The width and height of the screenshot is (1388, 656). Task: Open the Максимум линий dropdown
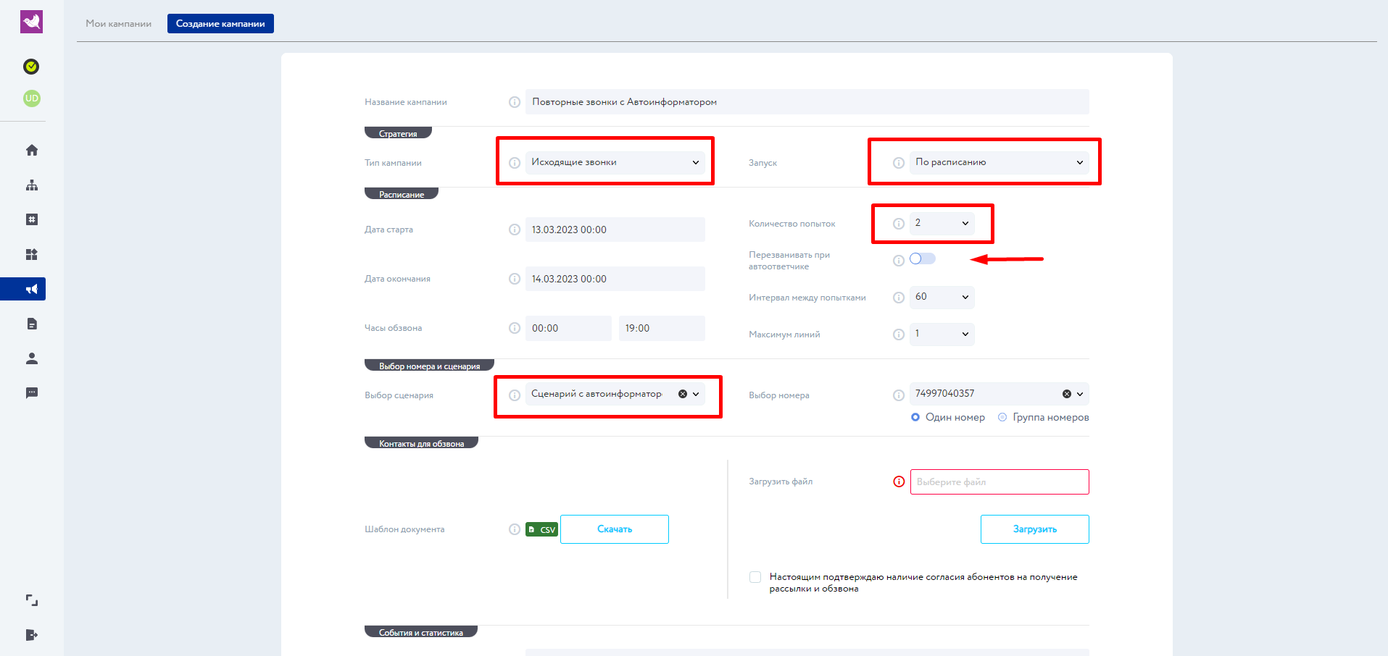point(942,334)
